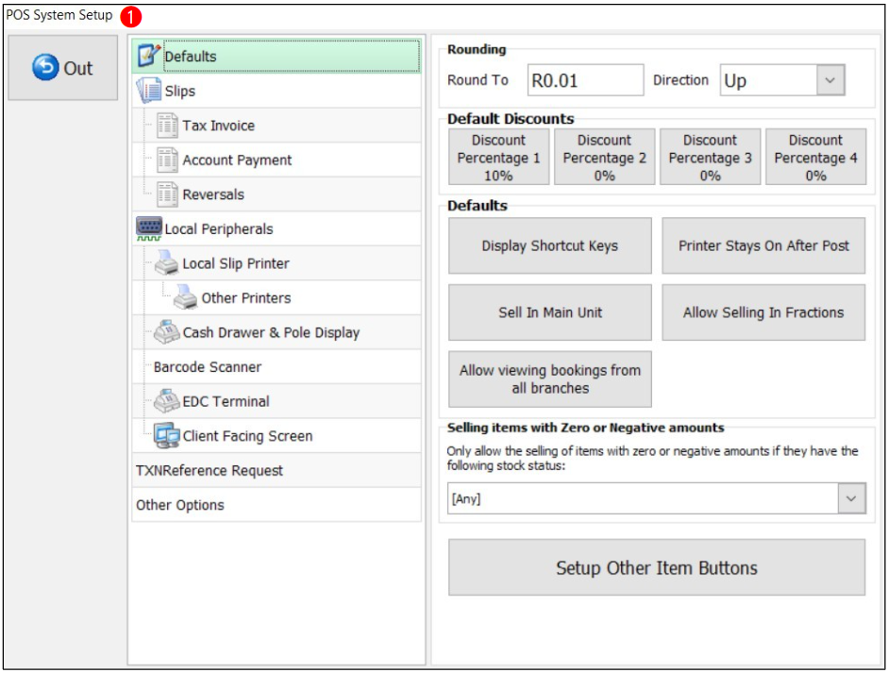Click the Defaults notepad icon
This screenshot has height=673, width=888.
(148, 56)
